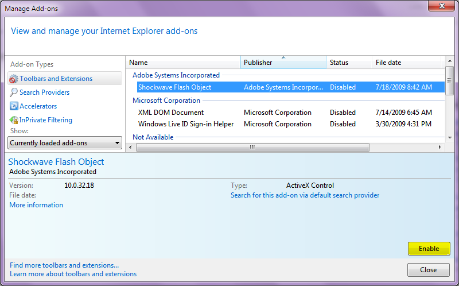Click the Not Available group header

pyautogui.click(x=153, y=137)
